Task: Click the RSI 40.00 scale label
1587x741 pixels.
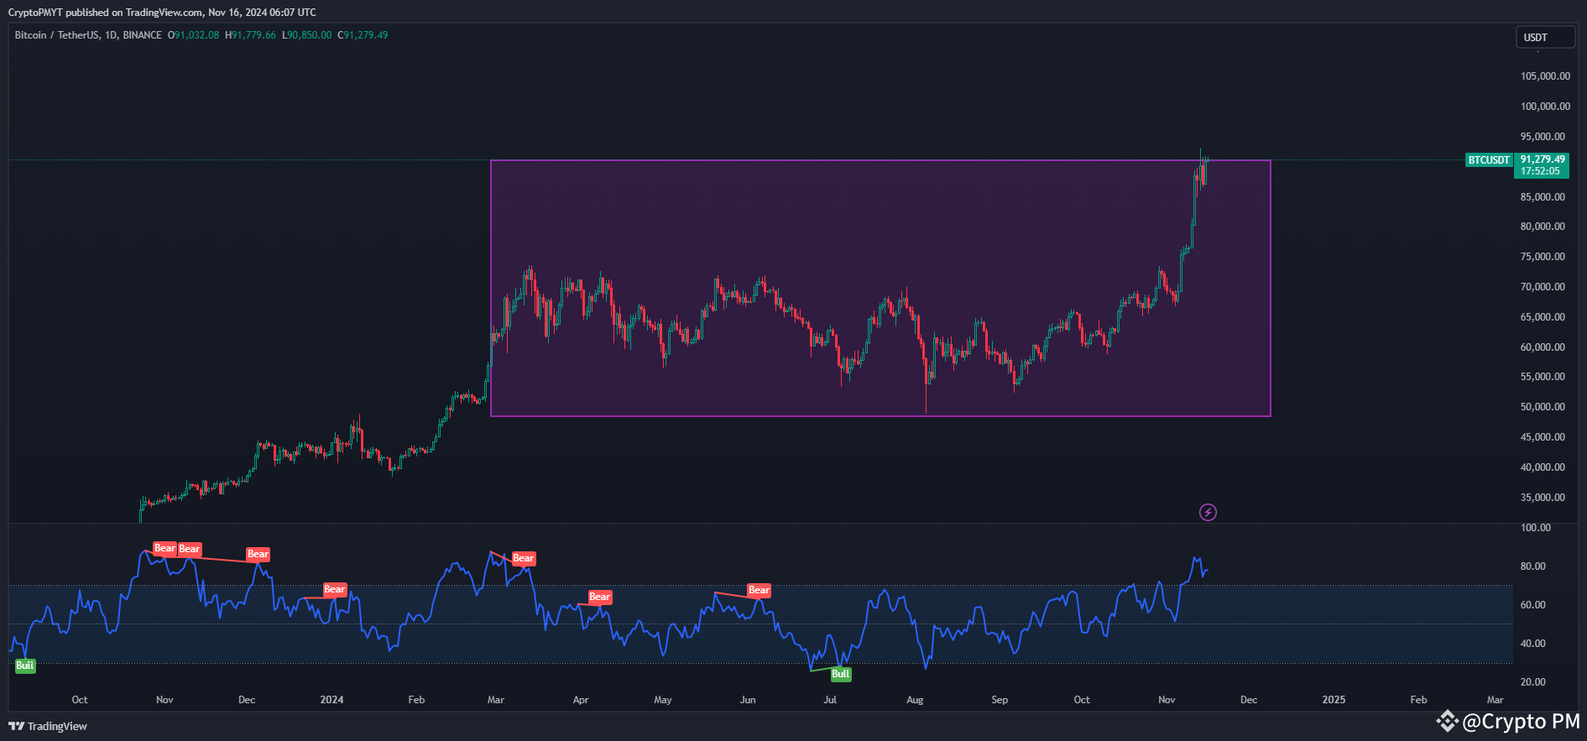Action: pyautogui.click(x=1532, y=644)
